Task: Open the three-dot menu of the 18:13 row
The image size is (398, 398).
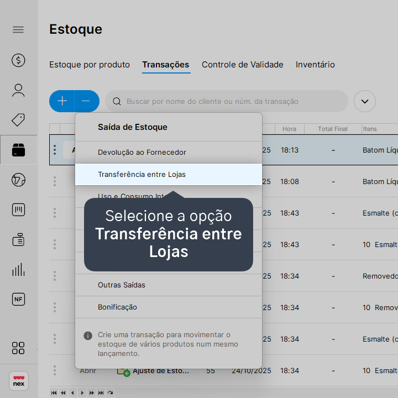Action: click(x=55, y=150)
